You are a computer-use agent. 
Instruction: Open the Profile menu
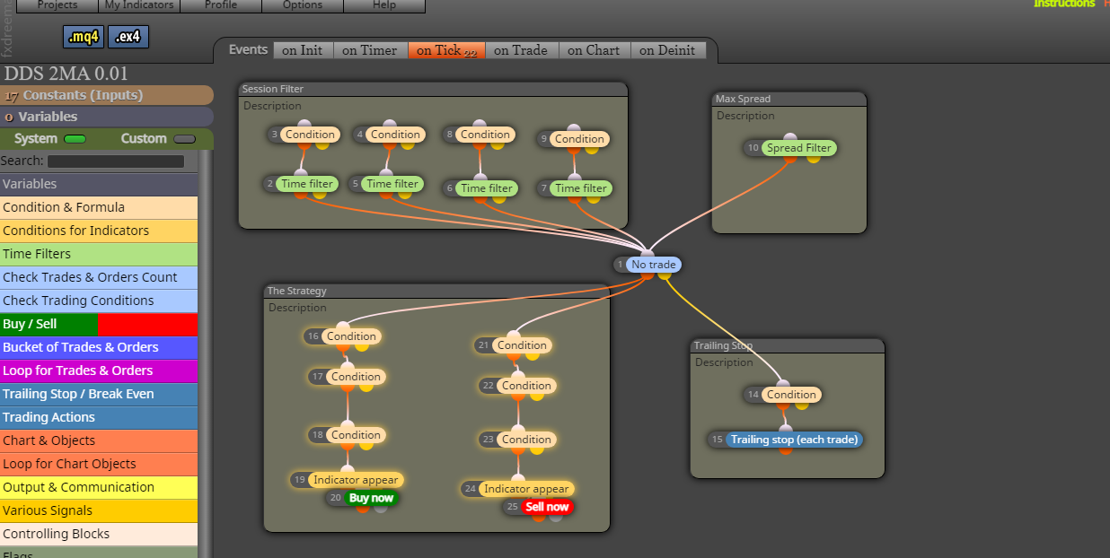(x=221, y=5)
